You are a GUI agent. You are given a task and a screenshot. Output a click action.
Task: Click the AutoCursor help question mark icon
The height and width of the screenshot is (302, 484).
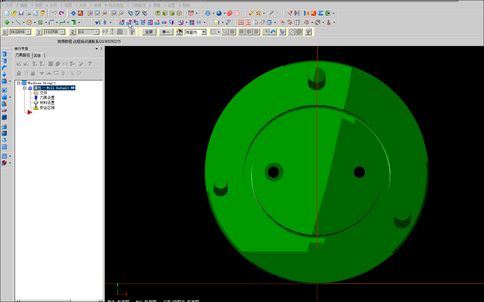[x=132, y=32]
